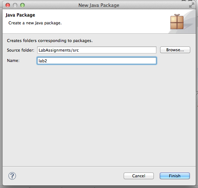Focus the Source folder text field
Viewport: 198px width, 188px height.
click(97, 50)
